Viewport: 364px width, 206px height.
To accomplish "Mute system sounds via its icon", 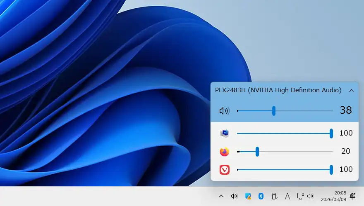I will [x=225, y=133].
